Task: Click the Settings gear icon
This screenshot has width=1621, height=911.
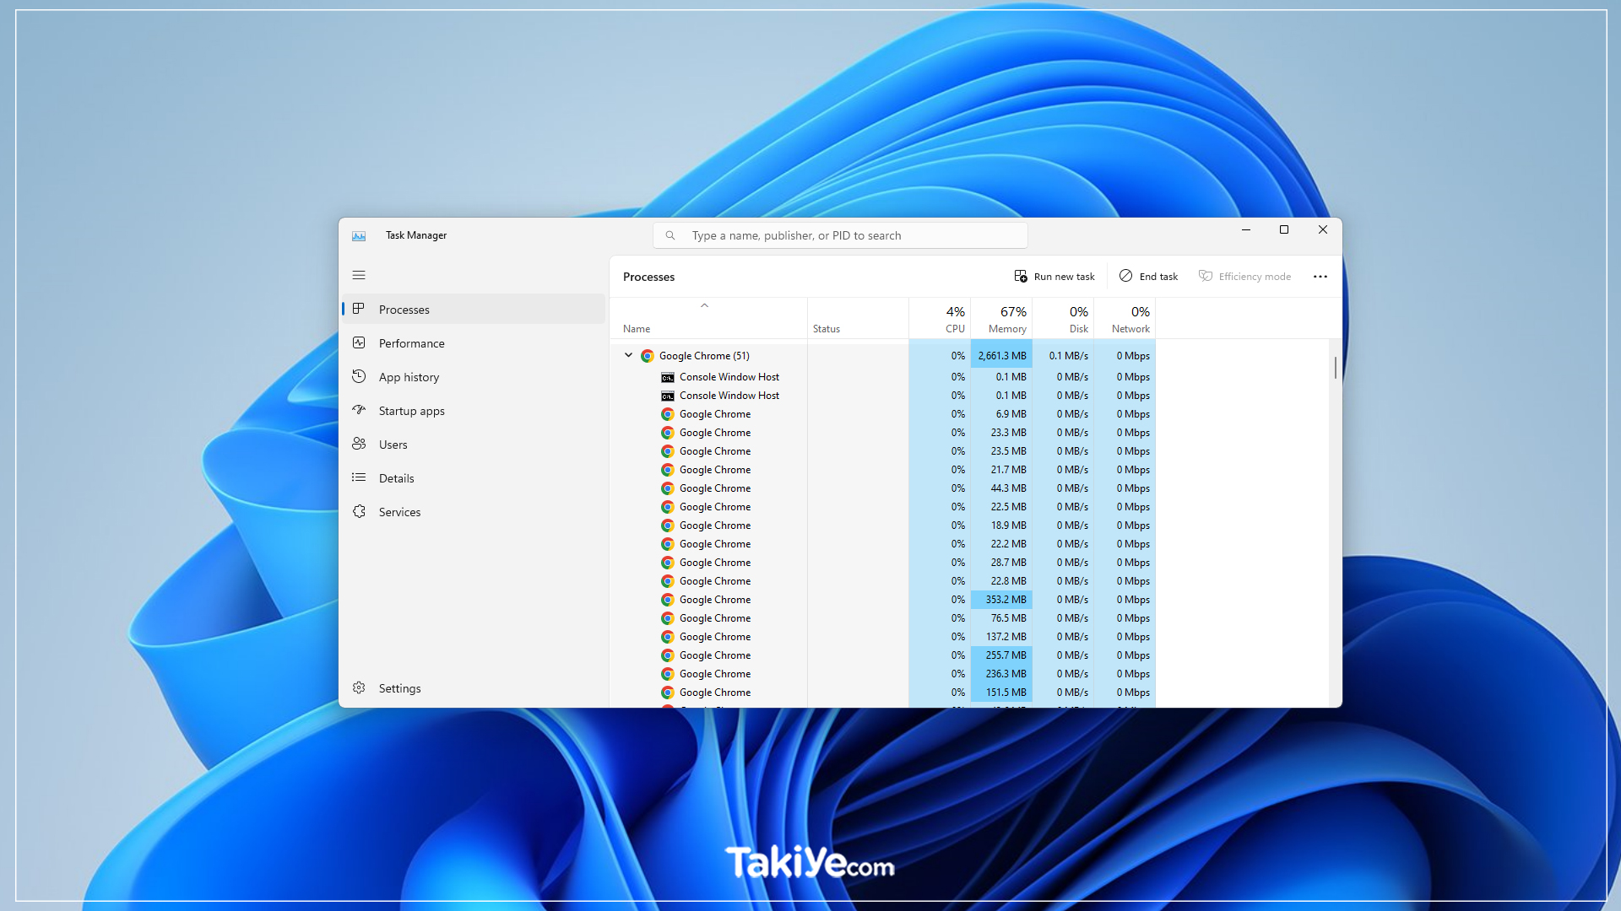Action: click(x=359, y=688)
